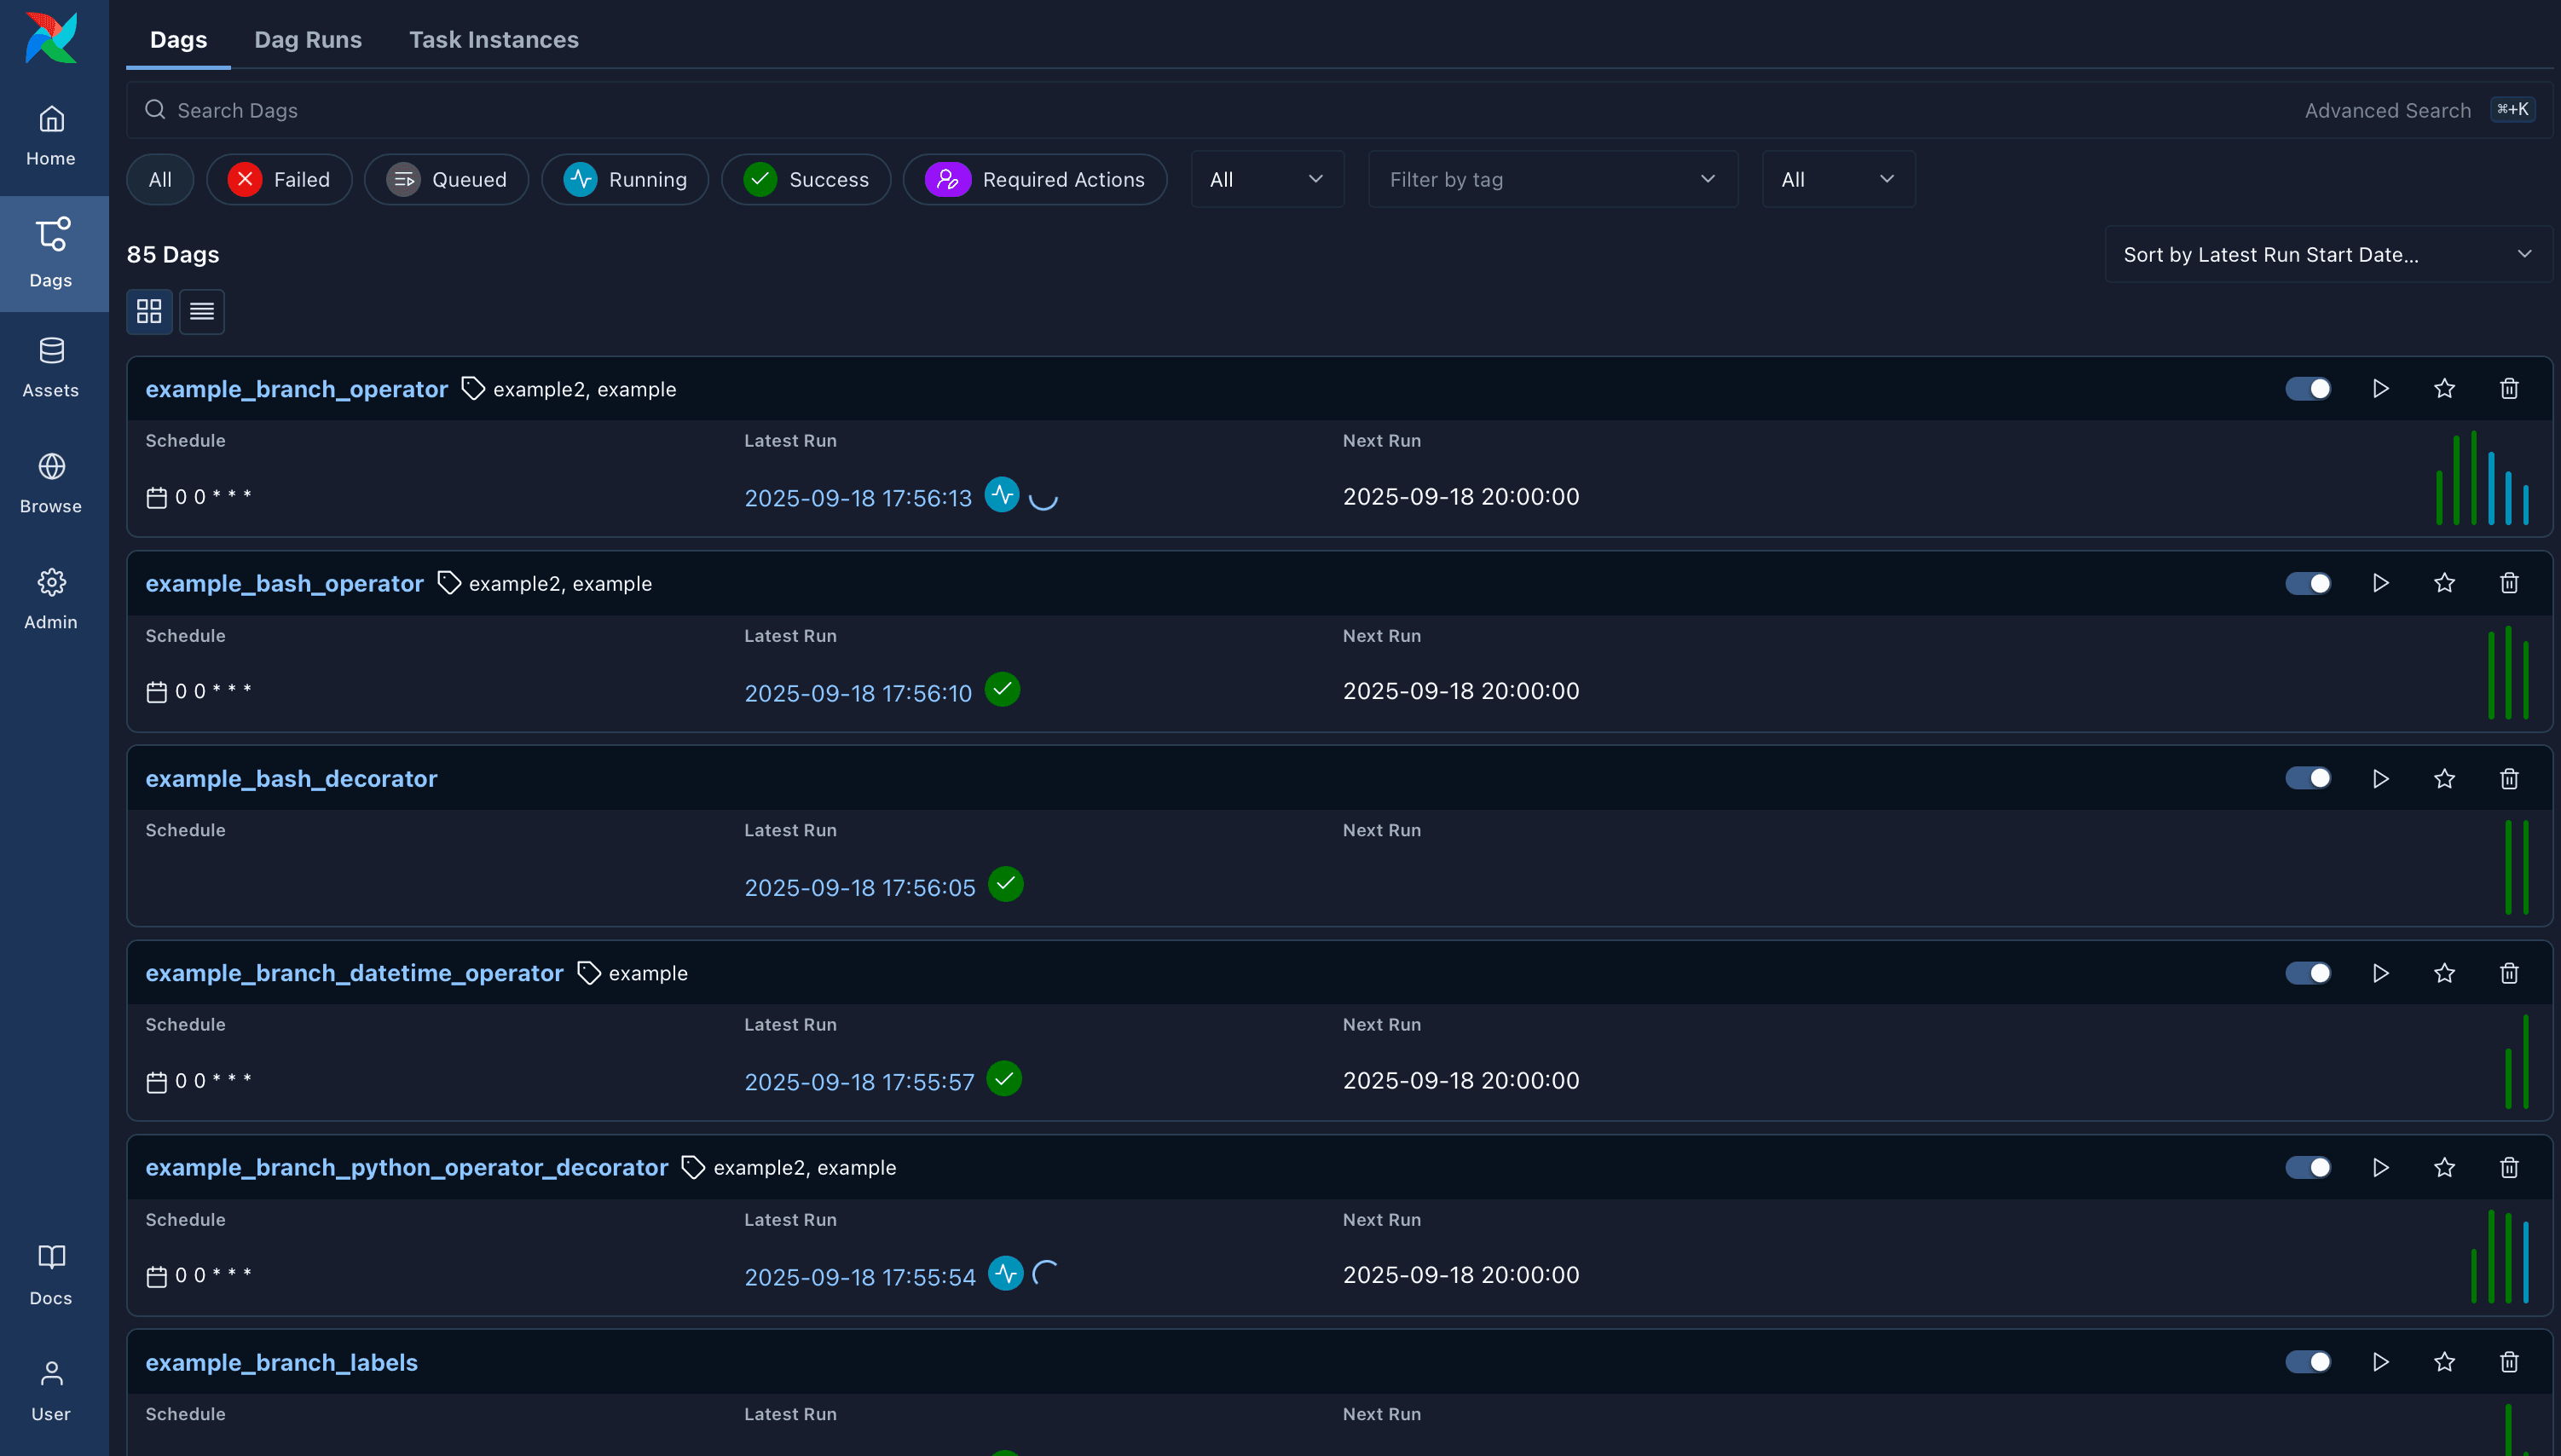Open the Browse sidebar menu
The width and height of the screenshot is (2561, 1456).
click(x=51, y=483)
